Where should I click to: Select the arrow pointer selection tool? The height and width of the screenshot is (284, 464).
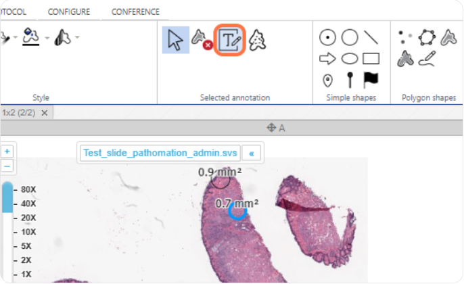pyautogui.click(x=175, y=40)
